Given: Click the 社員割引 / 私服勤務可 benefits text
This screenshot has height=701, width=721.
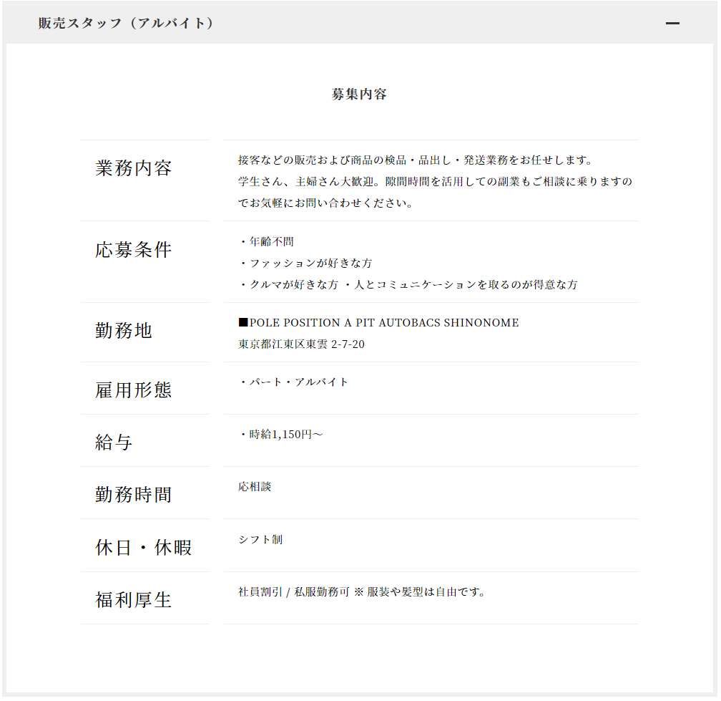Looking at the screenshot, I should pyautogui.click(x=294, y=592).
